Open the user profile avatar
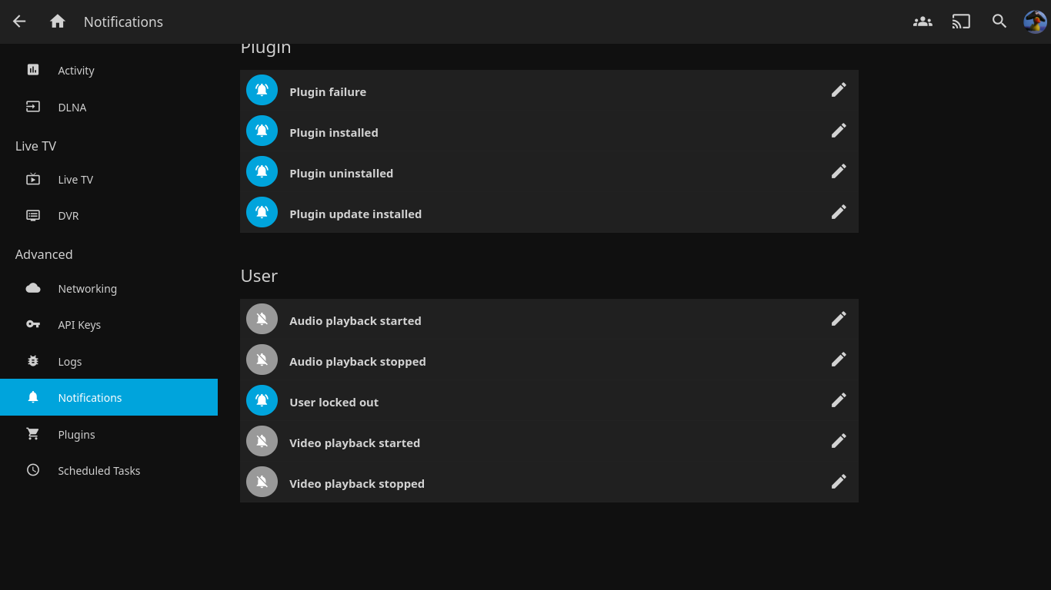Image resolution: width=1051 pixels, height=590 pixels. coord(1035,22)
